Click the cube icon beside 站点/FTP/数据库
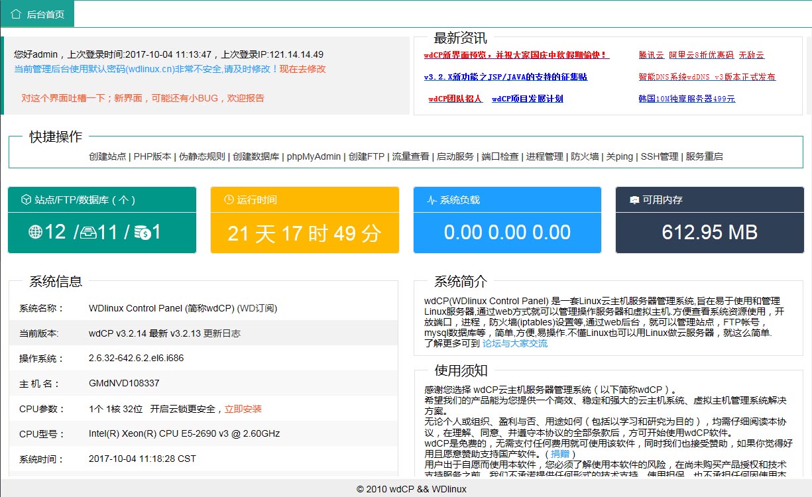Screen dimensions: 812x497 pyautogui.click(x=27, y=199)
